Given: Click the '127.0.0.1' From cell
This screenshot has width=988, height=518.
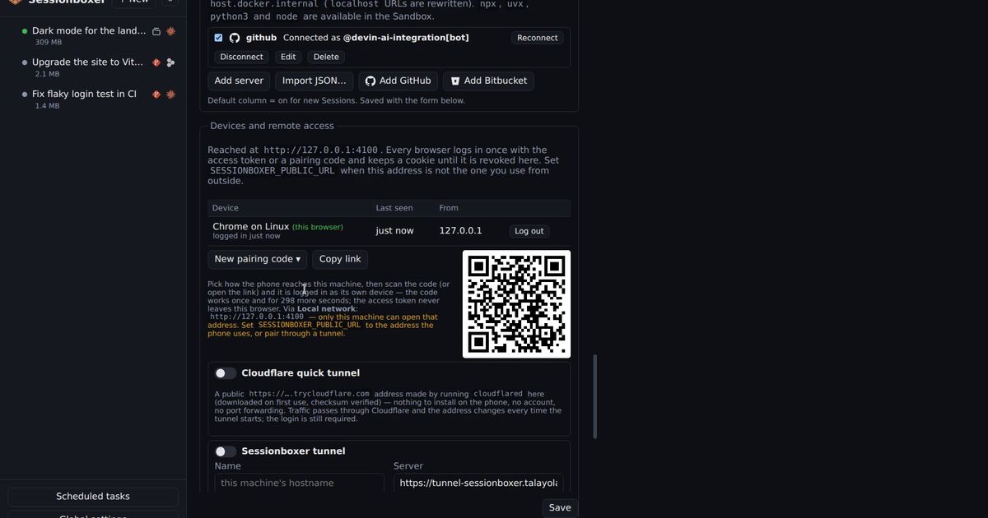Looking at the screenshot, I should pyautogui.click(x=461, y=231).
